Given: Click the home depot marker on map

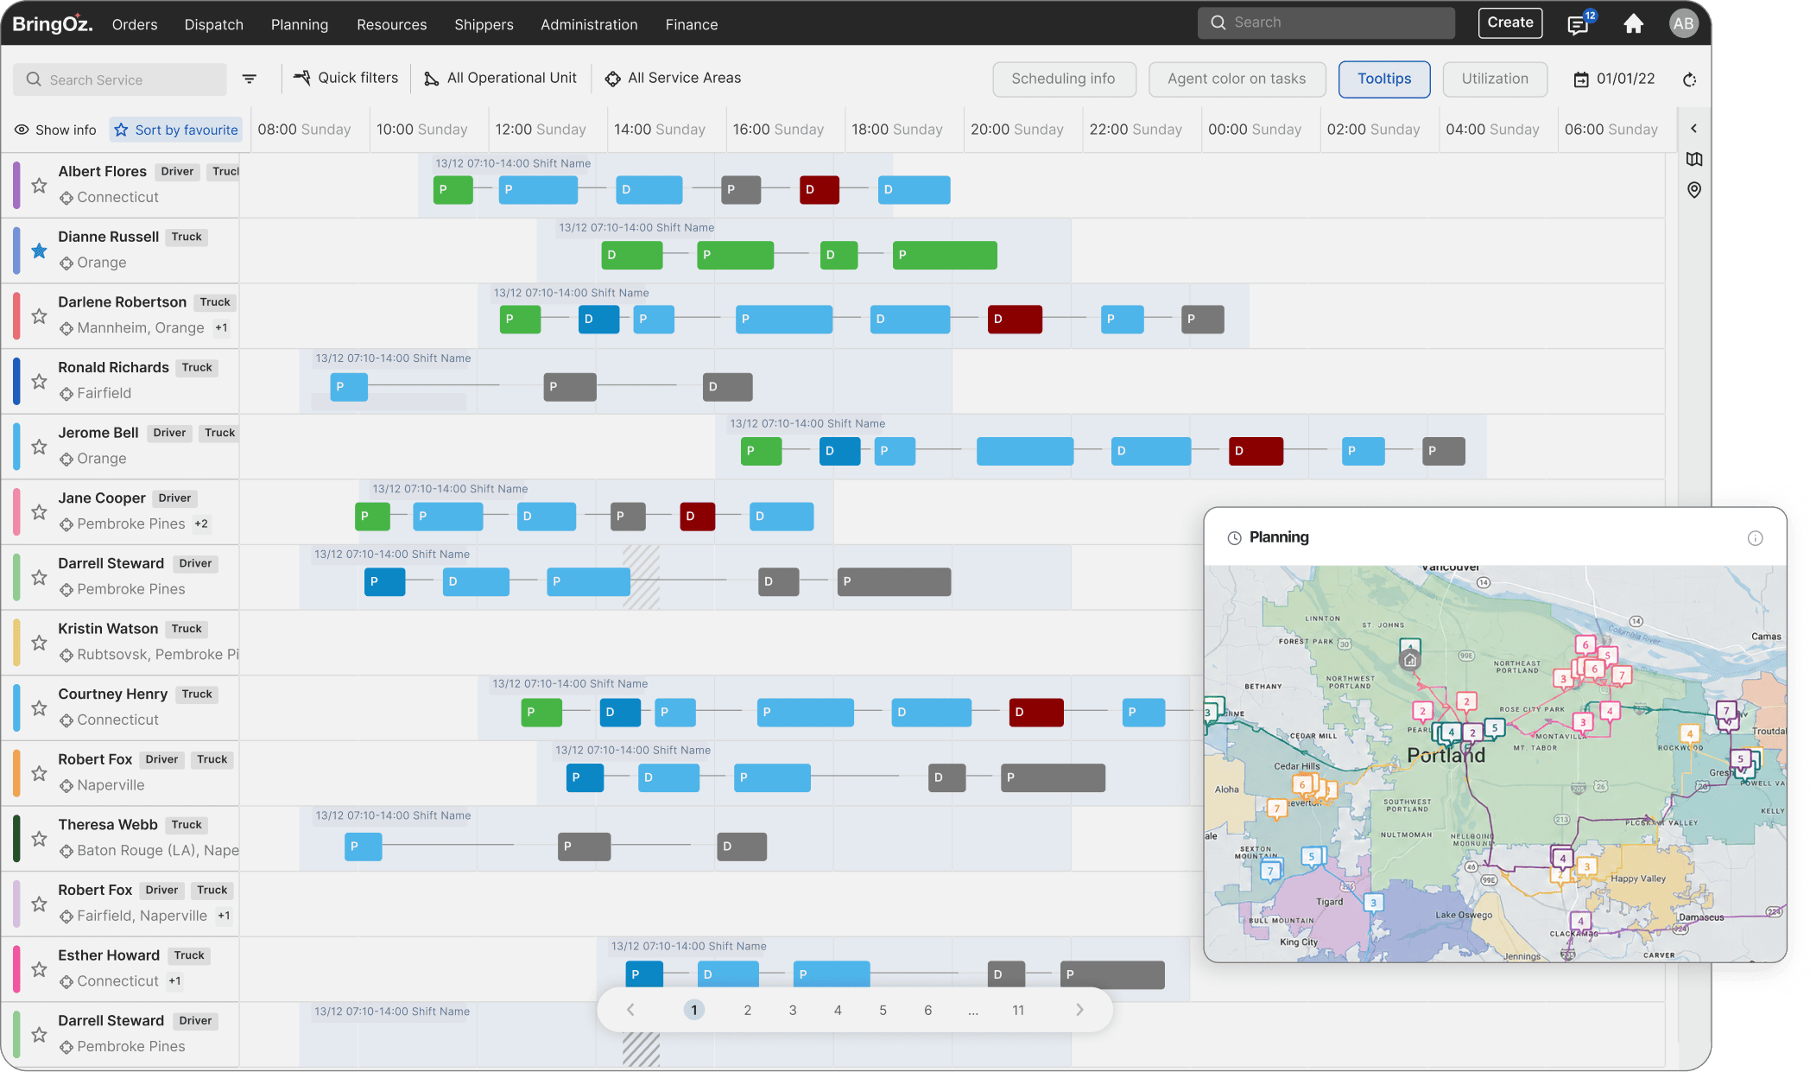Looking at the screenshot, I should coord(1409,660).
